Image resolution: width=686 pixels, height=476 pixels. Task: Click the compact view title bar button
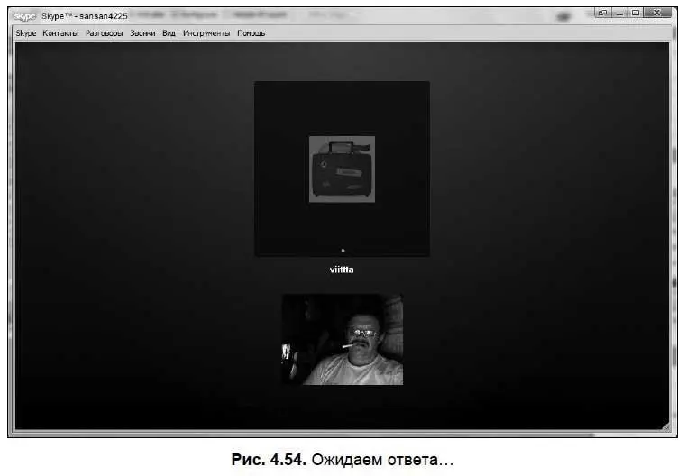(x=603, y=13)
